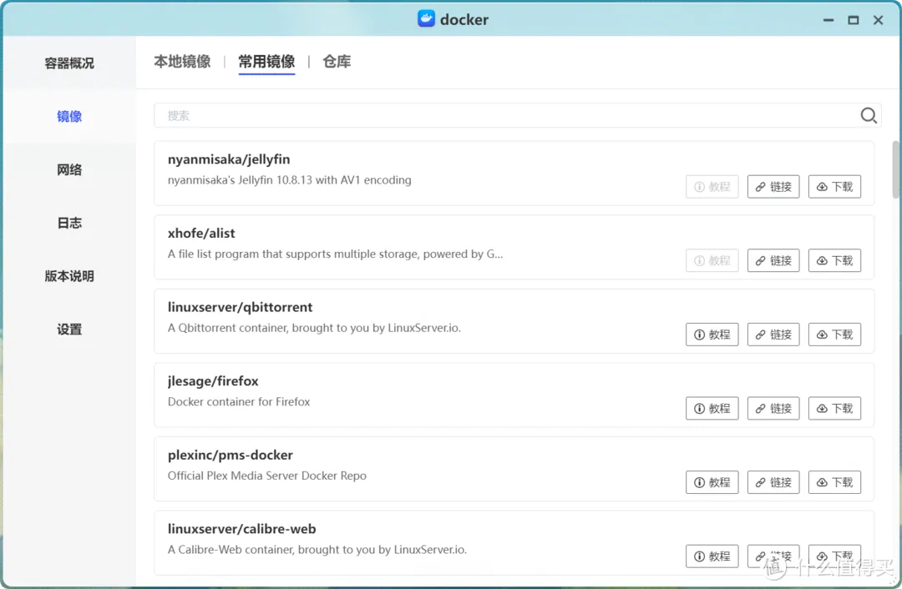Click the tutorial info icon for jlesage/firefox
The width and height of the screenshot is (902, 589).
[x=702, y=408]
